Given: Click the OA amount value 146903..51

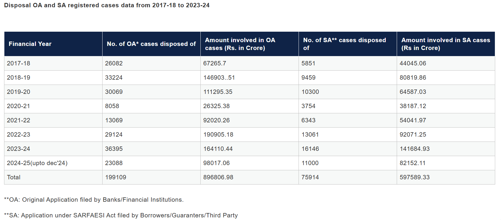Looking at the screenshot, I should point(219,78).
